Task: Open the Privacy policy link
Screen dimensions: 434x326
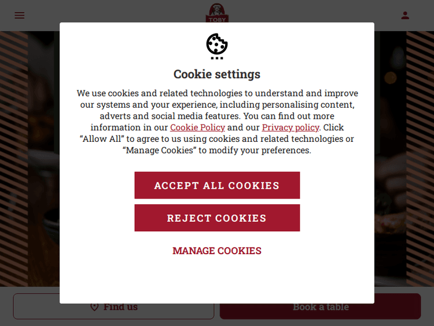Action: (x=290, y=127)
